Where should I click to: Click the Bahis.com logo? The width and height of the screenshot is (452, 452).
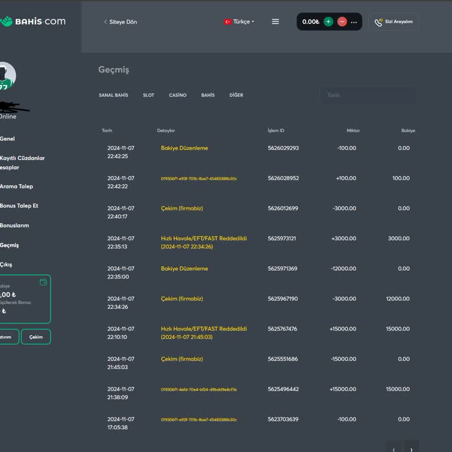tap(33, 22)
